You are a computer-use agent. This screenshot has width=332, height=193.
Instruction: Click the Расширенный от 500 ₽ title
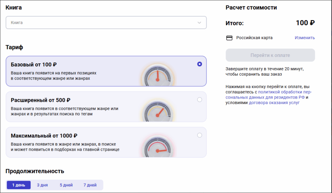pyautogui.click(x=41, y=100)
